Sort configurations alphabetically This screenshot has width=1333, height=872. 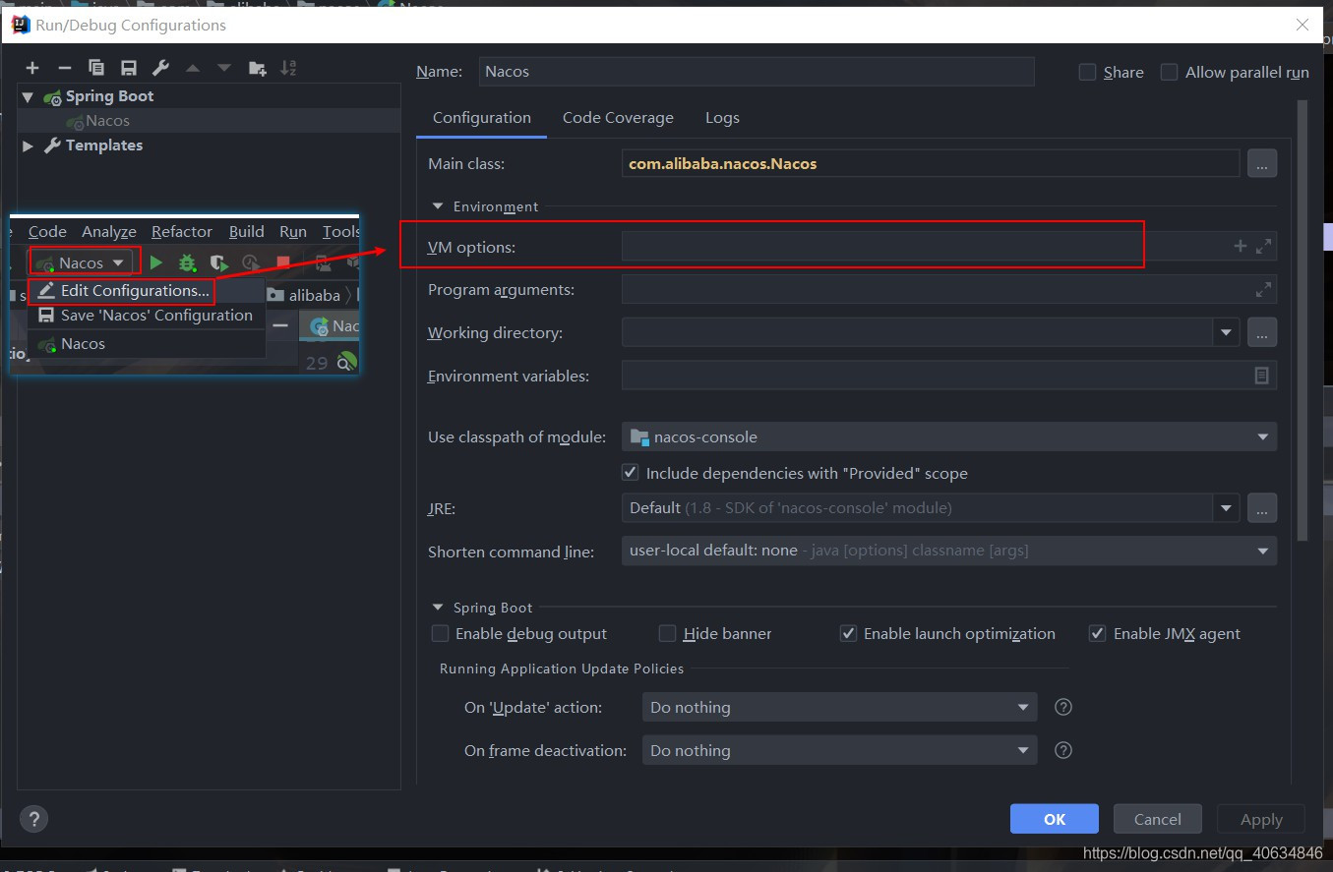[288, 68]
